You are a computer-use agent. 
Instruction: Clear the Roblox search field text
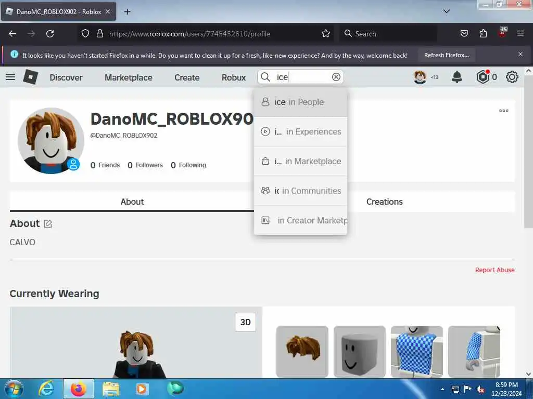coord(336,77)
